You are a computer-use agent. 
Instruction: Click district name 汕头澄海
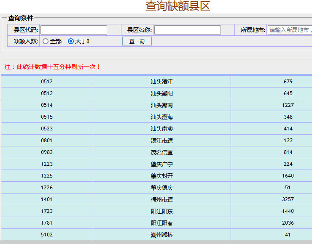point(162,117)
